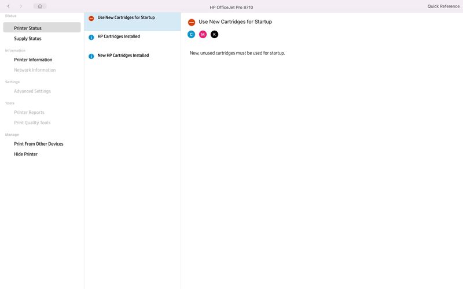Click info icon beside HP Cartridges Installed
The image size is (463, 289).
[x=91, y=38]
